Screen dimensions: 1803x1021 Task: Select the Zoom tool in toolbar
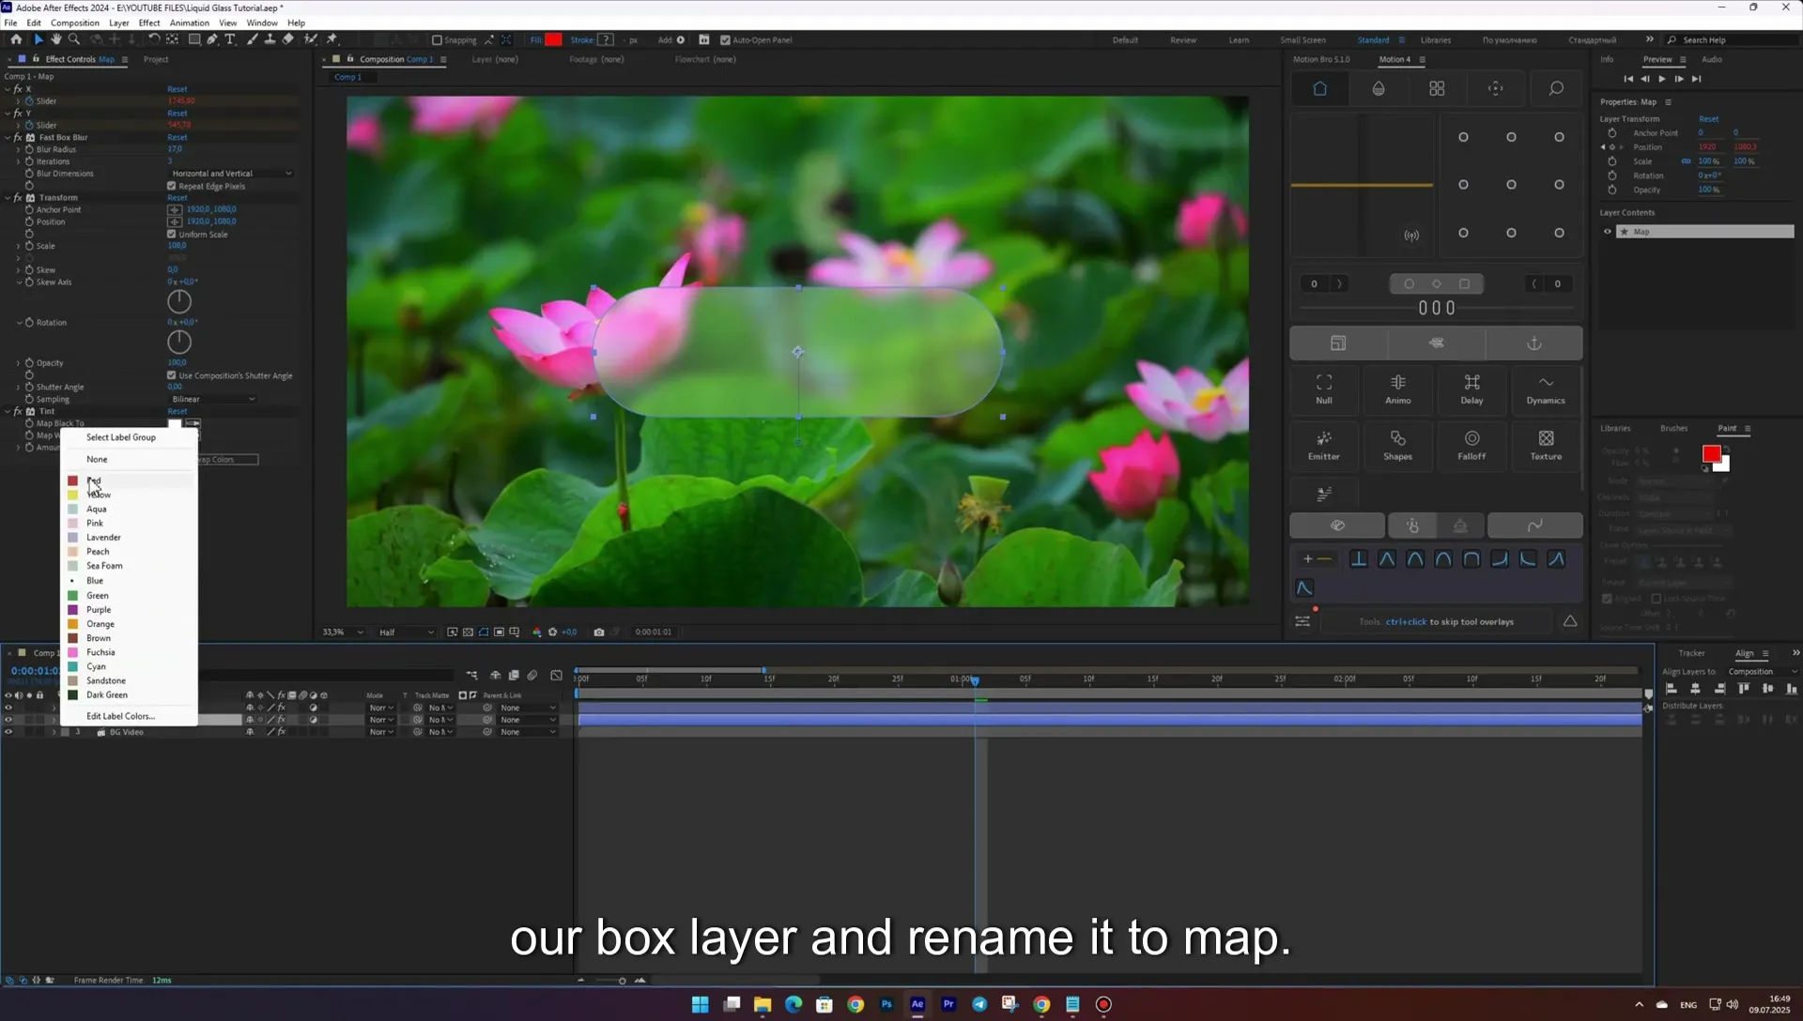tap(74, 39)
